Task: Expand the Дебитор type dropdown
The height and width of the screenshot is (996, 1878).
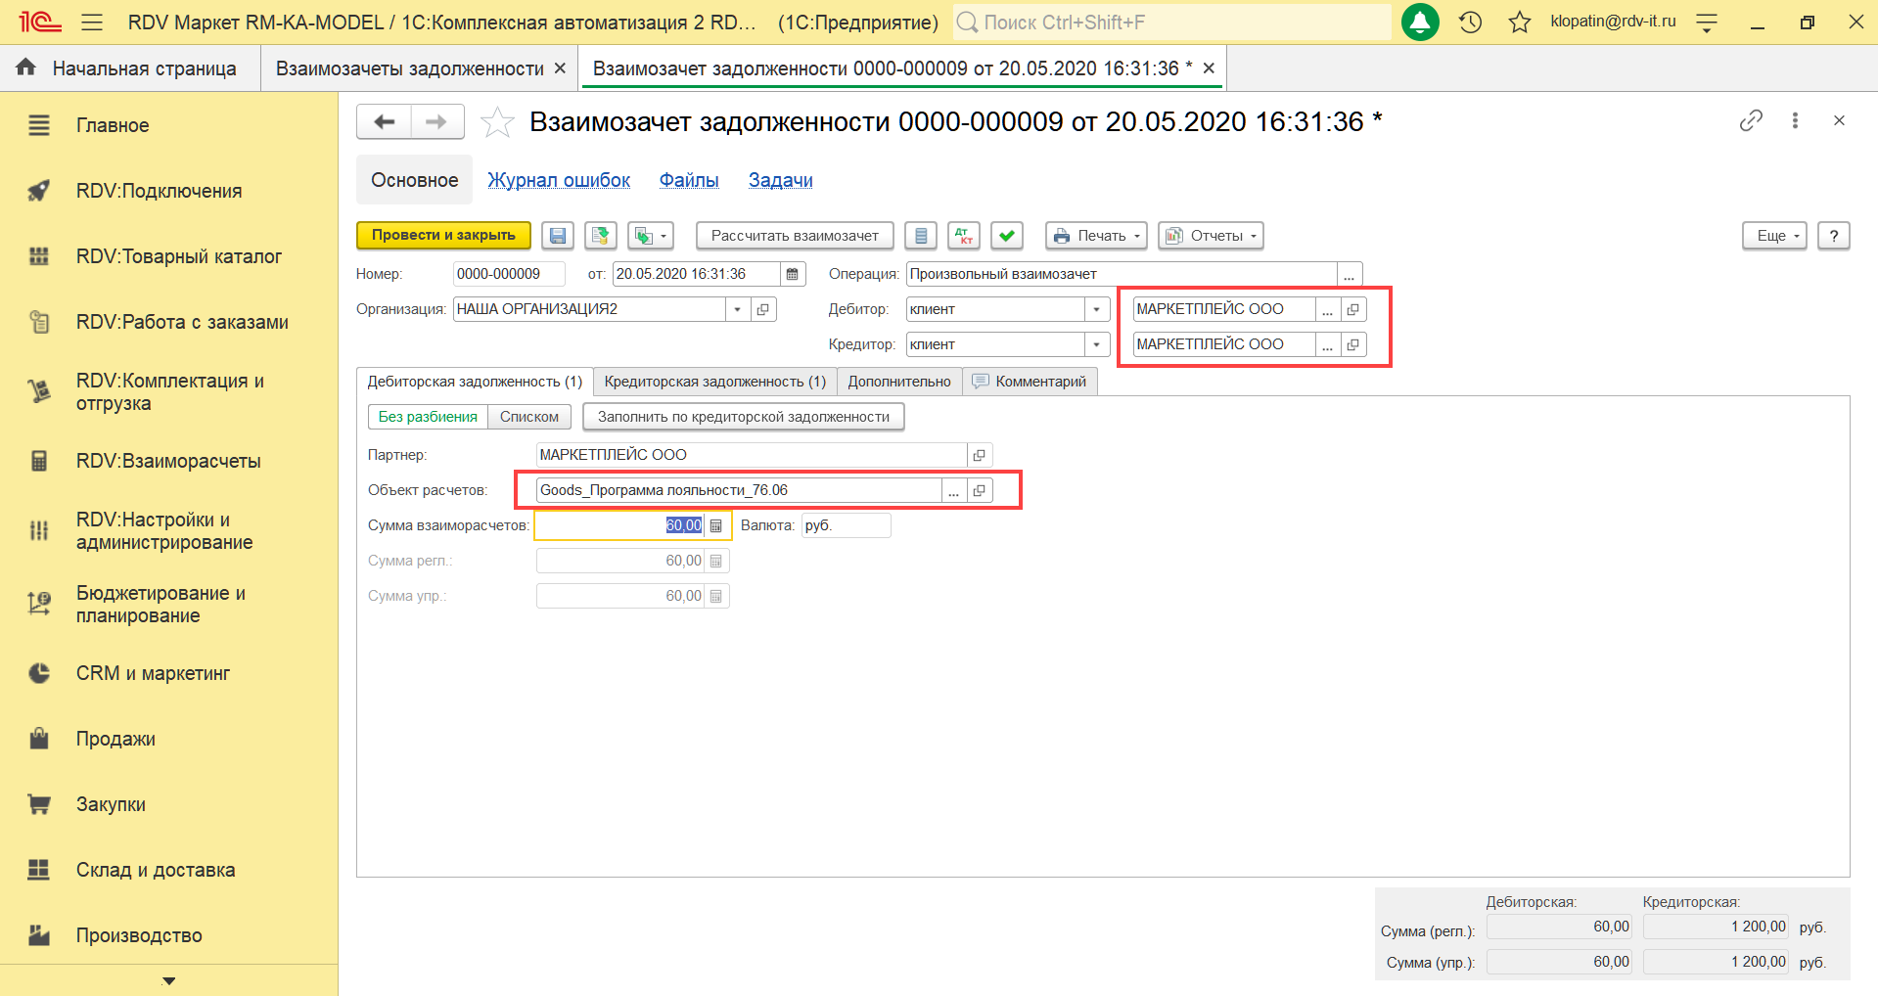Action: tap(1097, 309)
